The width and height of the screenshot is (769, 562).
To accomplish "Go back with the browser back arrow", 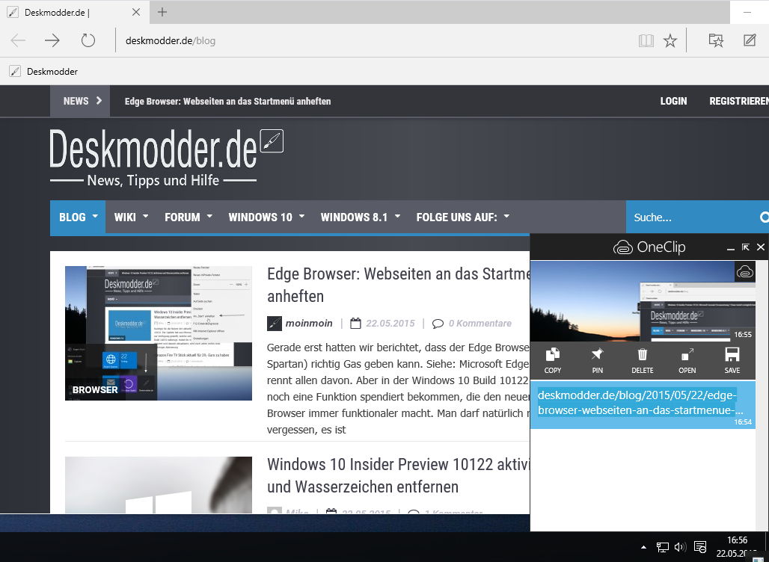I will (x=18, y=40).
